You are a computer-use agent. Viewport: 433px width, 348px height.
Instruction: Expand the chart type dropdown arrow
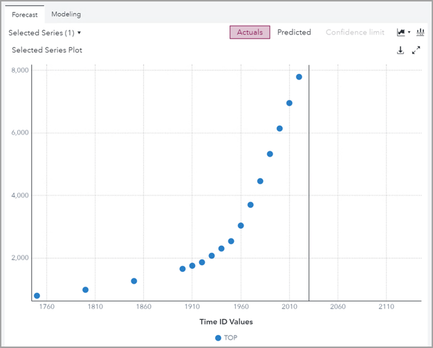[x=409, y=32]
